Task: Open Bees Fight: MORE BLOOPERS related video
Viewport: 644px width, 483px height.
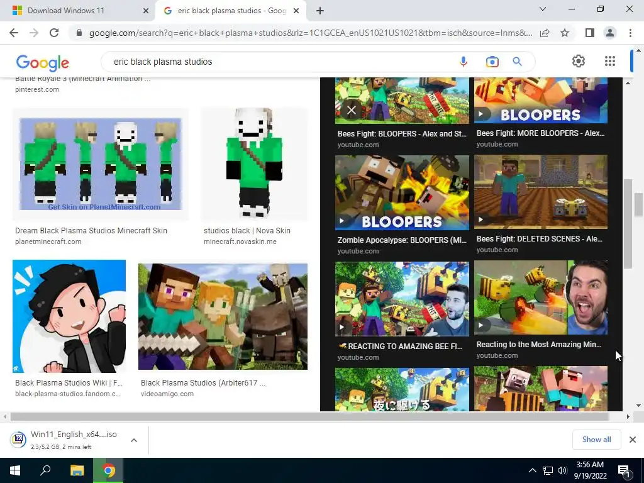Action: pyautogui.click(x=540, y=100)
